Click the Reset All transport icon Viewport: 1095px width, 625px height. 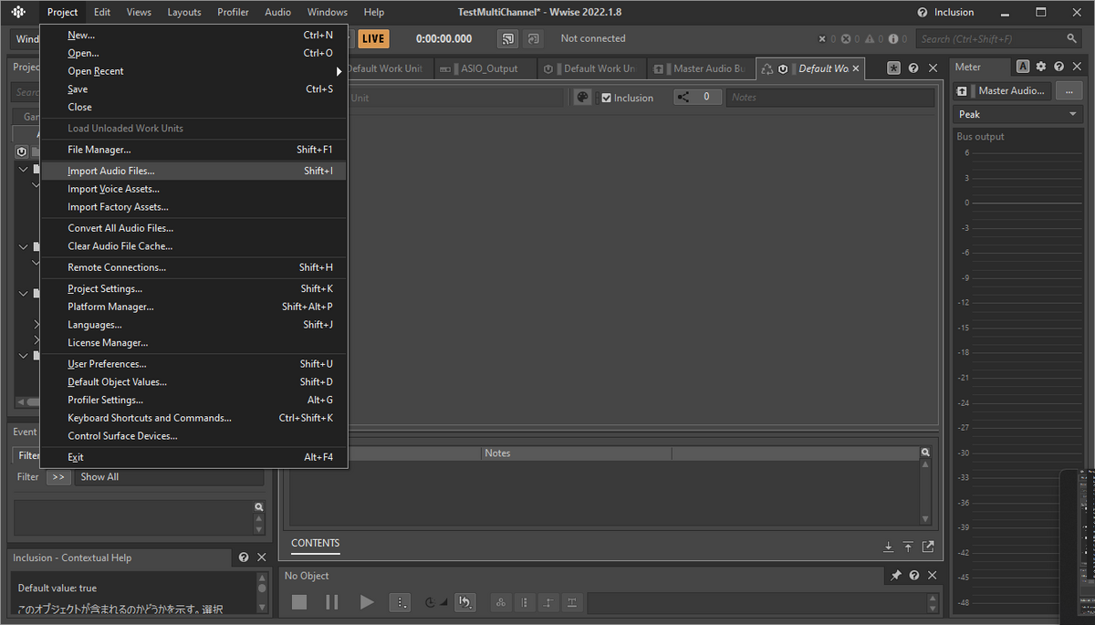point(465,602)
